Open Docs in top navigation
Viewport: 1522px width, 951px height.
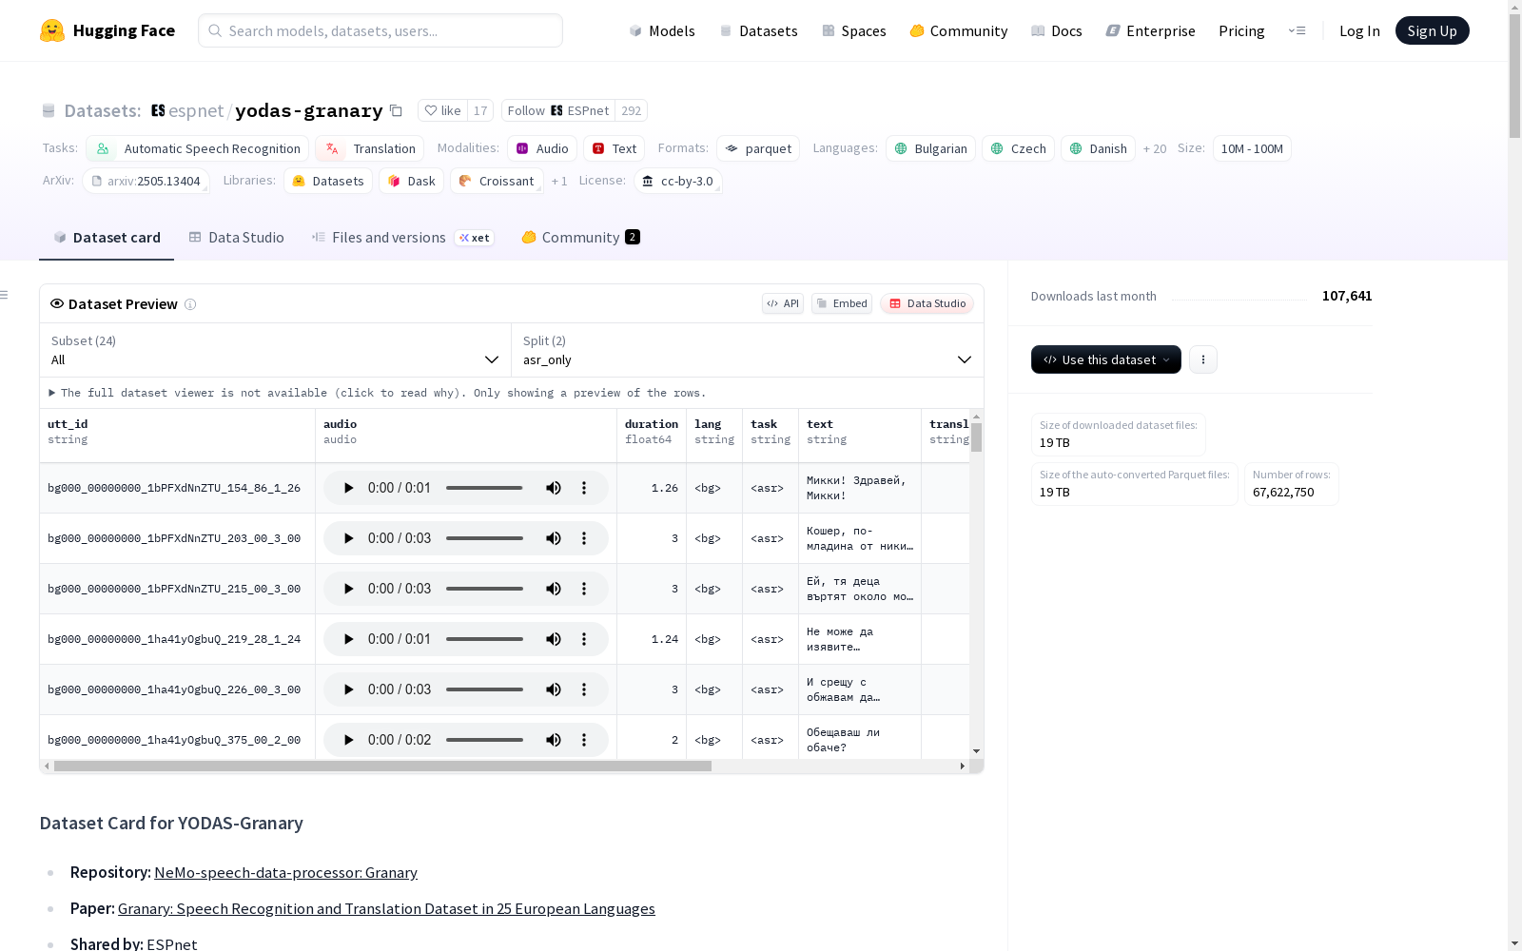click(1057, 30)
